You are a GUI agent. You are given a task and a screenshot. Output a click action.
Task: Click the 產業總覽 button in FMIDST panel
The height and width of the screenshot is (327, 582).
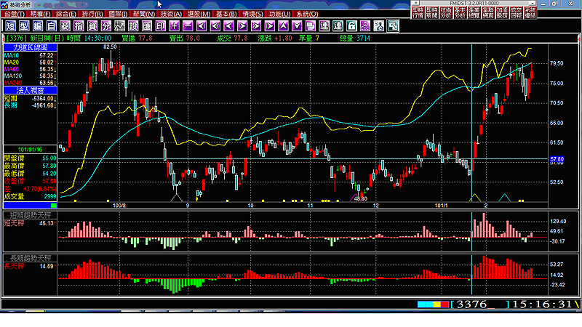[474, 12]
